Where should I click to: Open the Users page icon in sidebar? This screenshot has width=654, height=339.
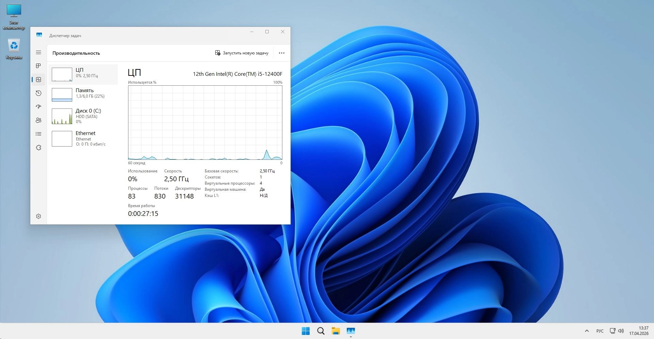38,120
